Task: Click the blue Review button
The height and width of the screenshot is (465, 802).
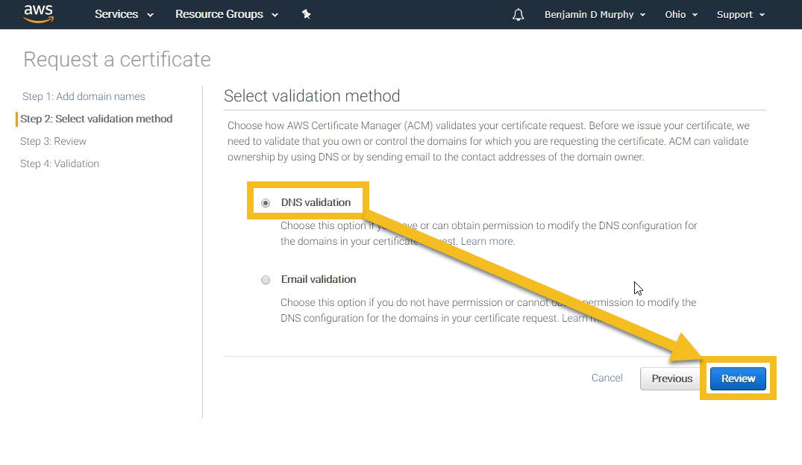Action: (x=738, y=378)
